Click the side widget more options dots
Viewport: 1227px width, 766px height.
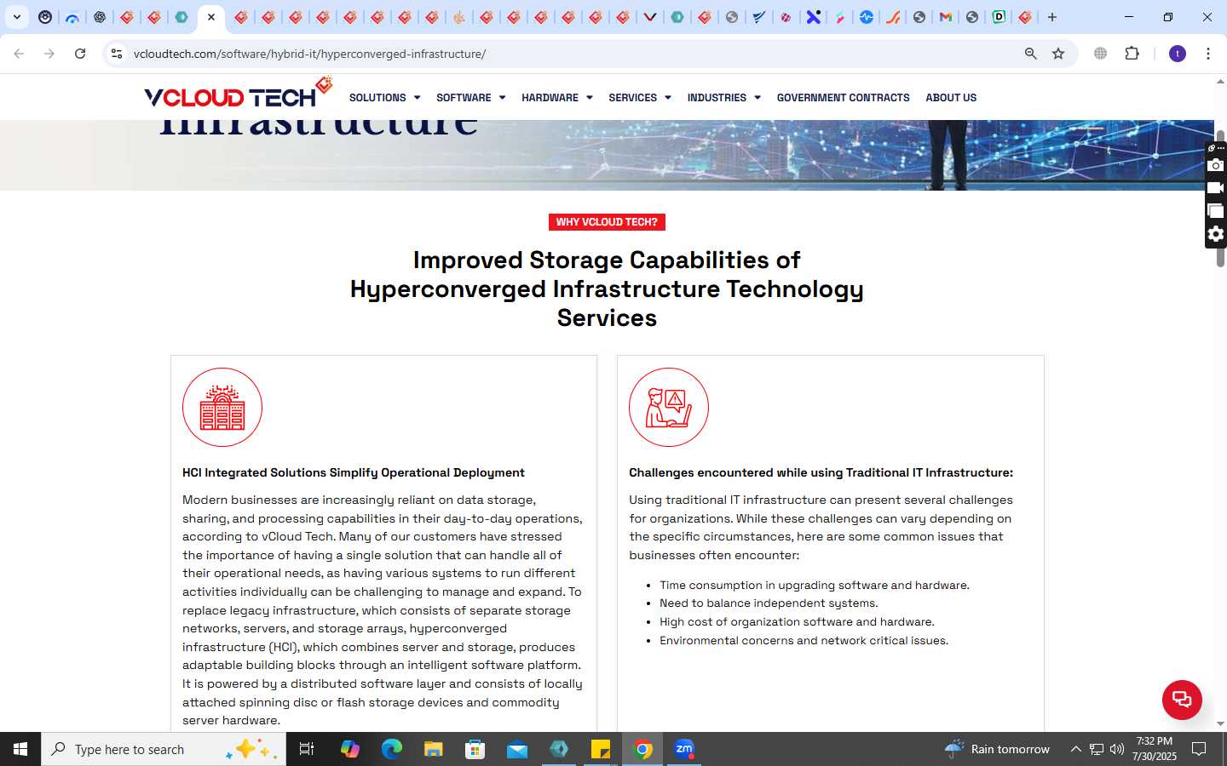tap(1220, 148)
